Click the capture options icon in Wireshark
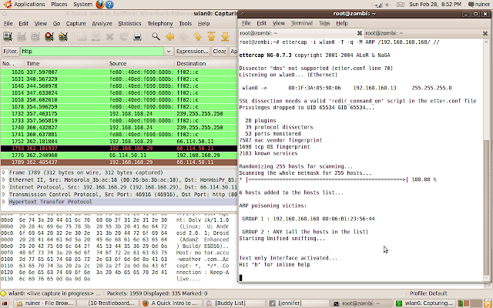 coord(22,36)
